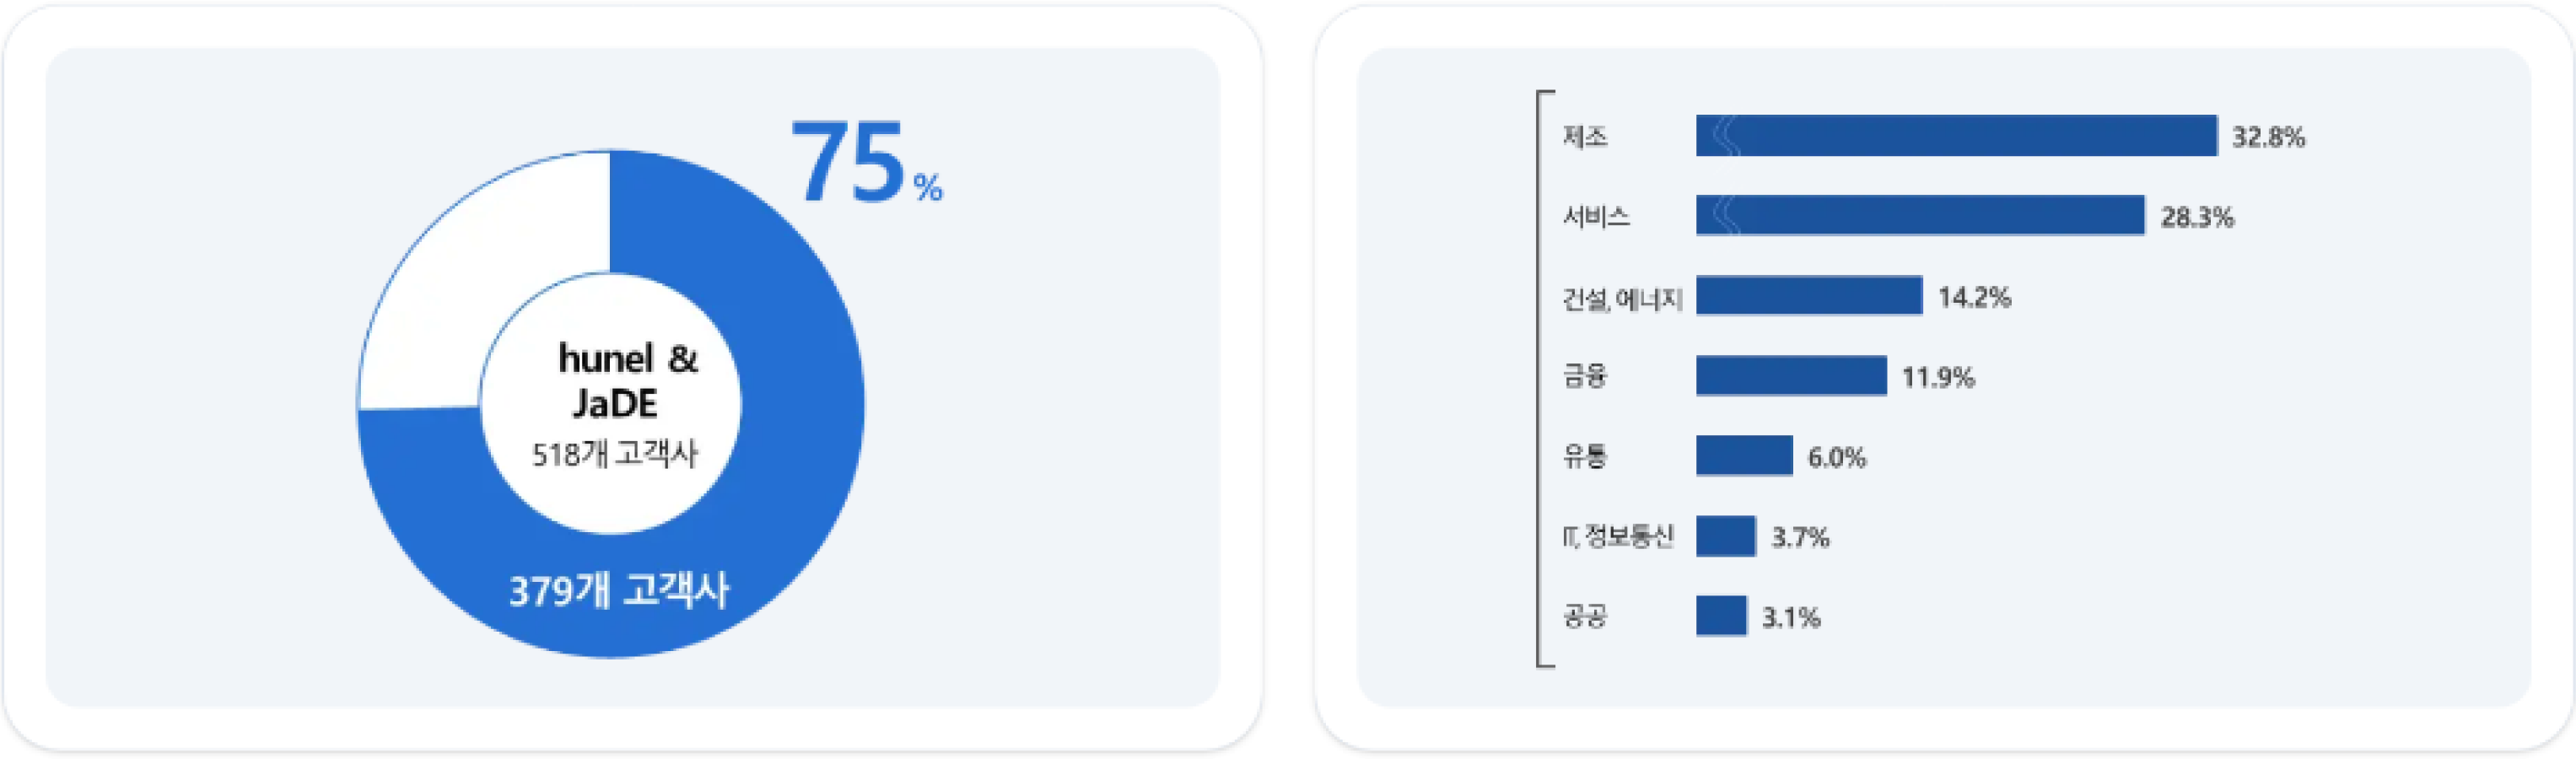This screenshot has width=2576, height=759.
Task: Click the 서비스 category label
Action: (1596, 216)
